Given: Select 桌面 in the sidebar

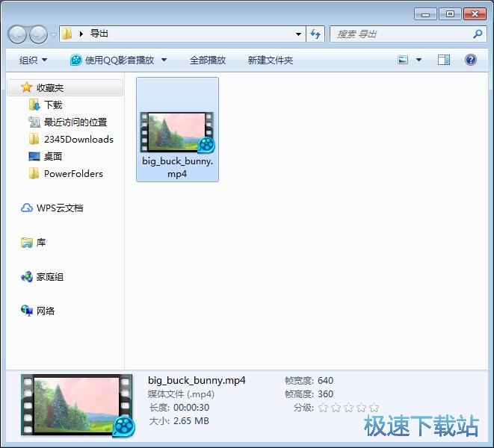Looking at the screenshot, I should pyautogui.click(x=53, y=156).
